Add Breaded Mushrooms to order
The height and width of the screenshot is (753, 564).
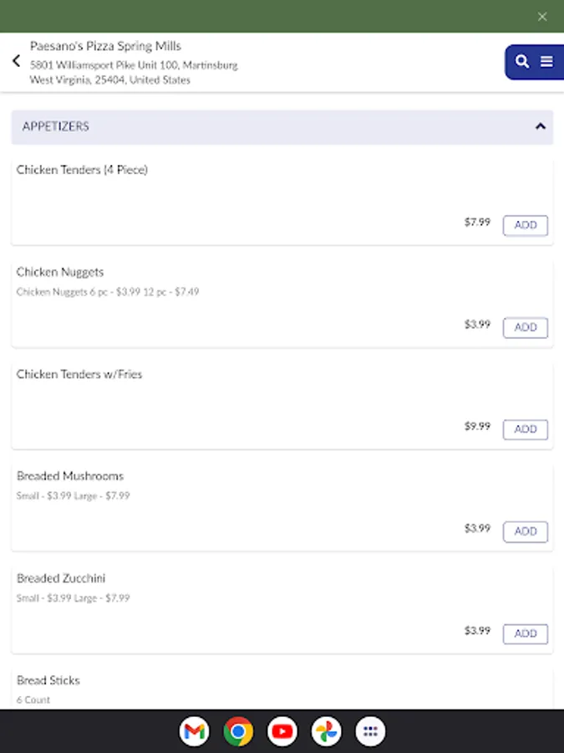pos(525,531)
